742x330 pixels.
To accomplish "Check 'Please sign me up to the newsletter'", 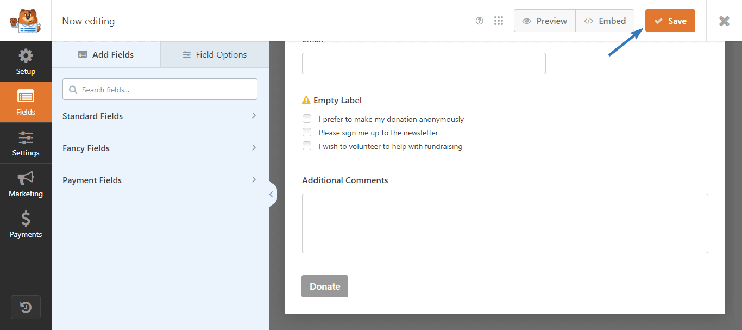I will 307,132.
